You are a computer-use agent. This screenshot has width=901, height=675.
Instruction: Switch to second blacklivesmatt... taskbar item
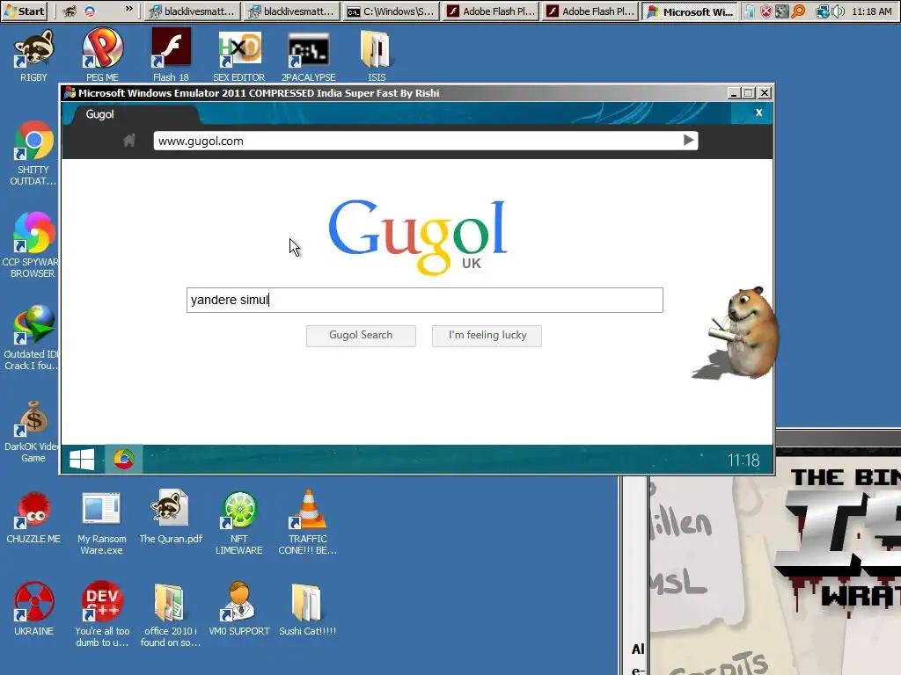click(291, 11)
